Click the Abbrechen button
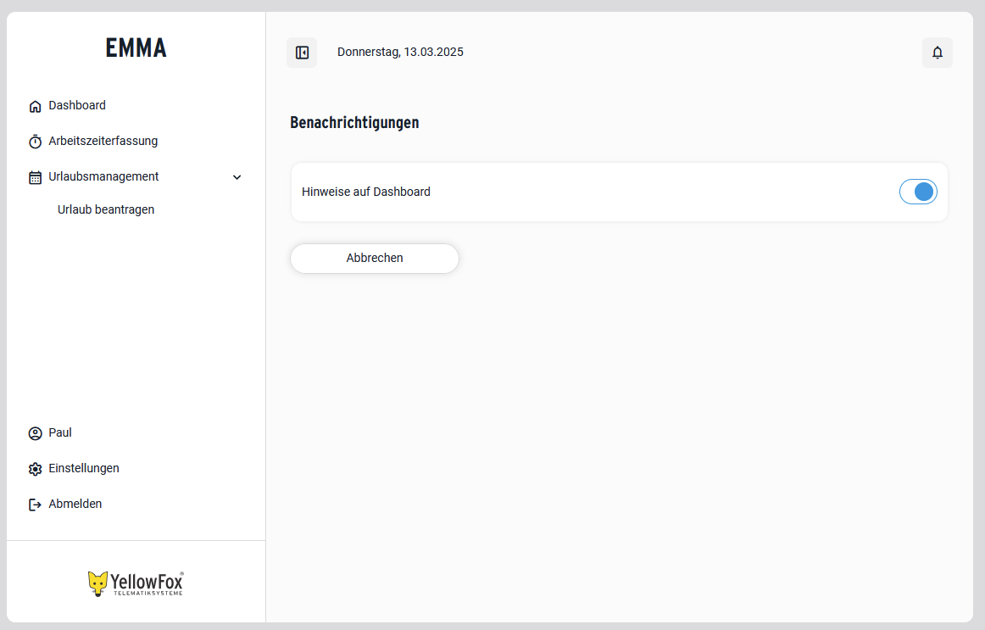985x630 pixels. [375, 258]
